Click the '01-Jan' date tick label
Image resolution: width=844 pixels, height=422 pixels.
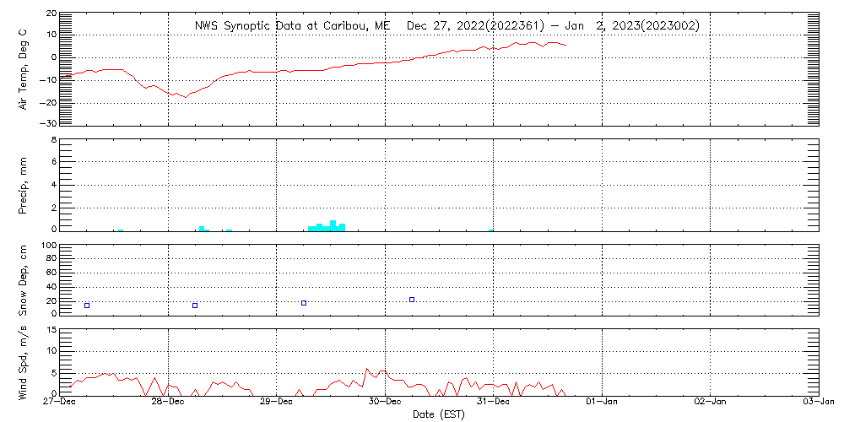click(x=602, y=402)
